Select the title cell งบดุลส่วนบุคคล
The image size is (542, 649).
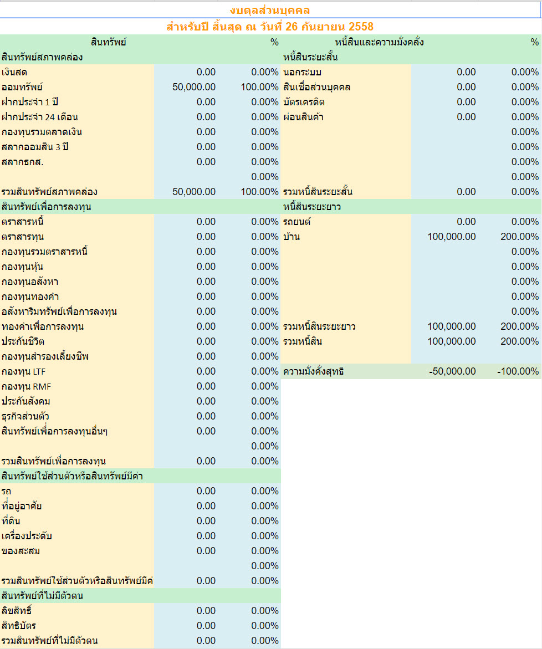pyautogui.click(x=270, y=10)
